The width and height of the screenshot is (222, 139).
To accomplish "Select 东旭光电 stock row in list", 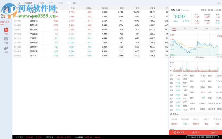I will [x=90, y=51].
